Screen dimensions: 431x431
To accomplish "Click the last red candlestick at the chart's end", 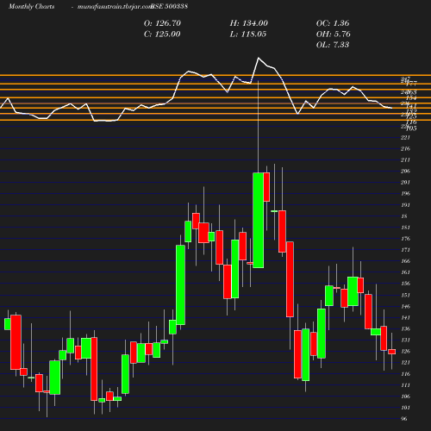I will (391, 352).
